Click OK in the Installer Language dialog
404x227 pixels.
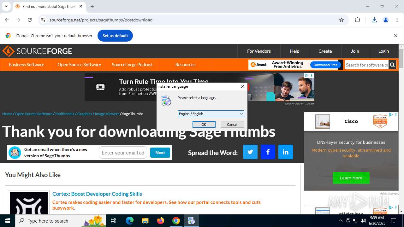click(204, 125)
